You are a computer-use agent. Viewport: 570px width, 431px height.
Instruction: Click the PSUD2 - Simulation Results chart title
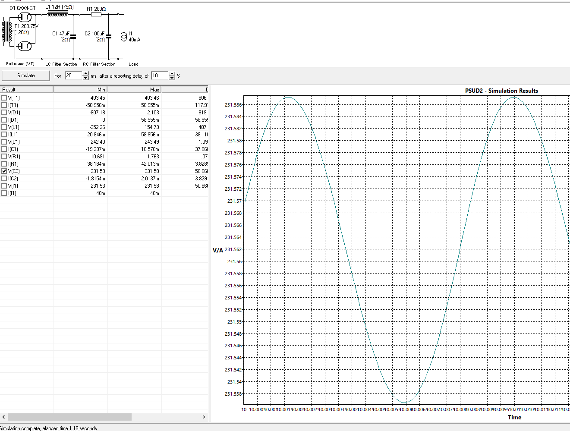point(501,91)
